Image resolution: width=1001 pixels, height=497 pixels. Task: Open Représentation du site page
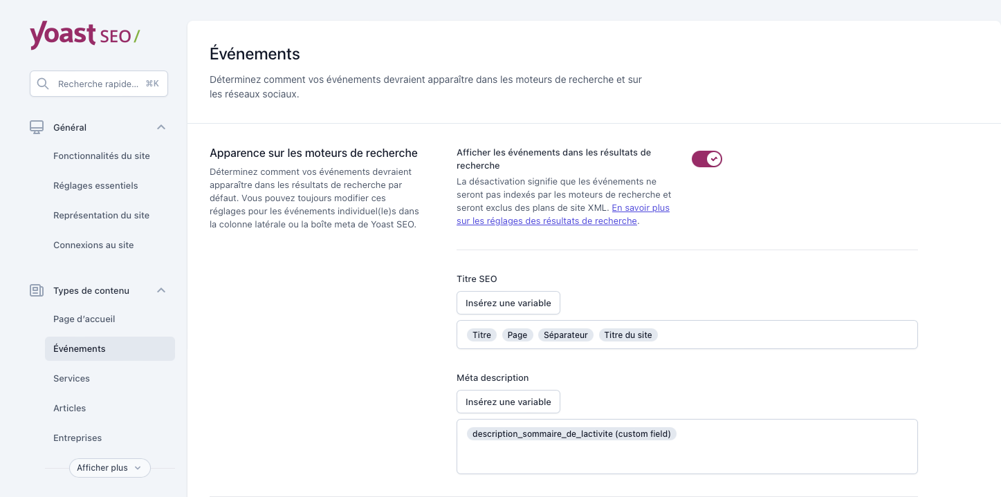(101, 216)
